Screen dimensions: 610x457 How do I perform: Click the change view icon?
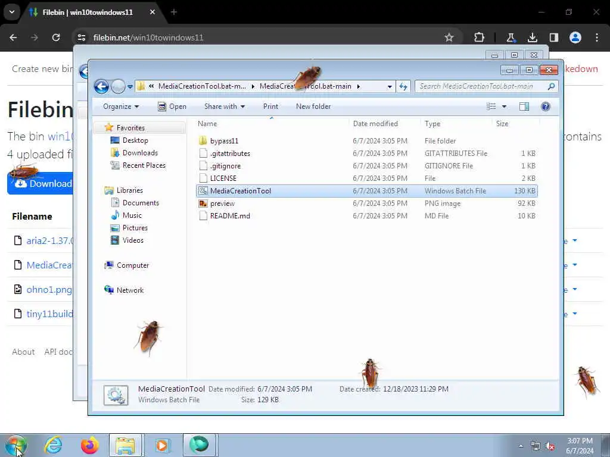pyautogui.click(x=491, y=107)
